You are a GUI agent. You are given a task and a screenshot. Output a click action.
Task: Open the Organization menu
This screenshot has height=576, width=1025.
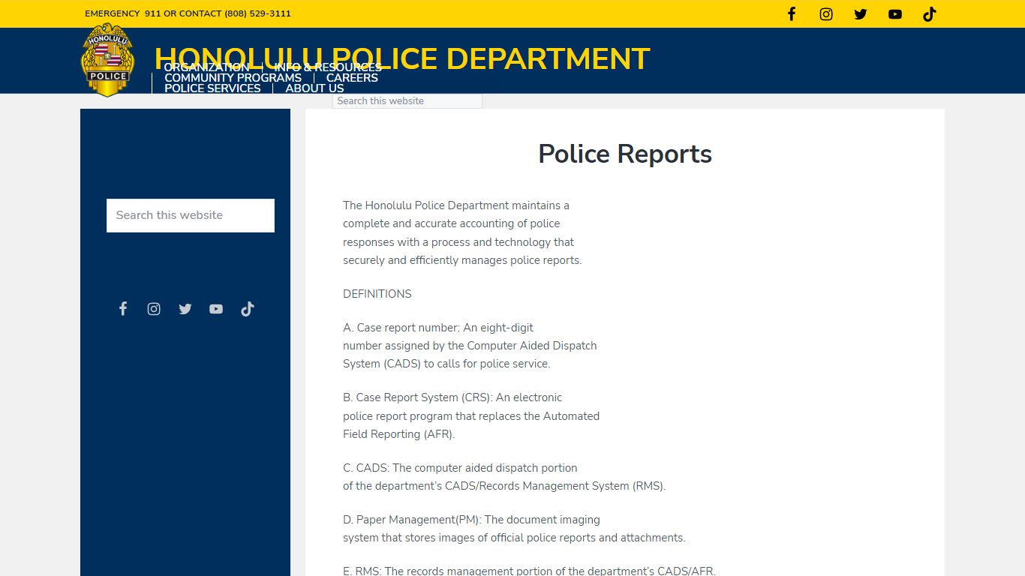coord(207,67)
